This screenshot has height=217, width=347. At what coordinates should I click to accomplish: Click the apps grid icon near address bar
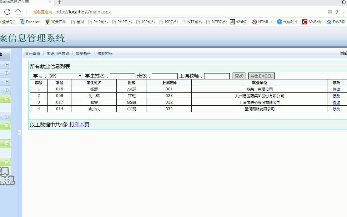pyautogui.click(x=330, y=12)
